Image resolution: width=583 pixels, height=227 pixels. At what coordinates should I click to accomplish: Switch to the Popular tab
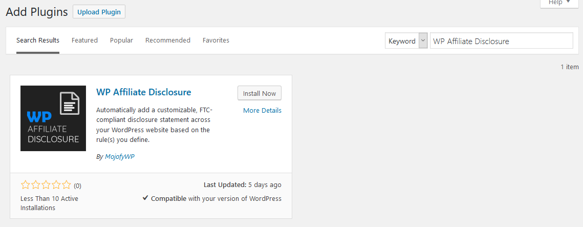click(122, 40)
